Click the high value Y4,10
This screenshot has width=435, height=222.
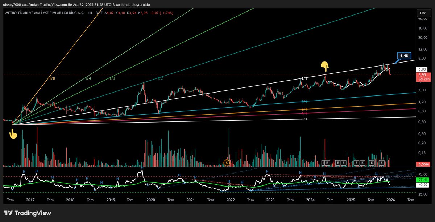tap(120, 13)
